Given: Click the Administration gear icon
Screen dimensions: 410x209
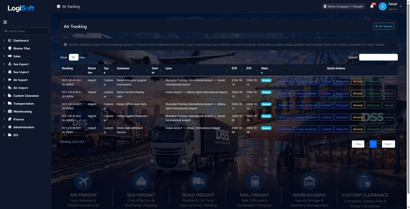Looking at the screenshot, I should (x=10, y=127).
